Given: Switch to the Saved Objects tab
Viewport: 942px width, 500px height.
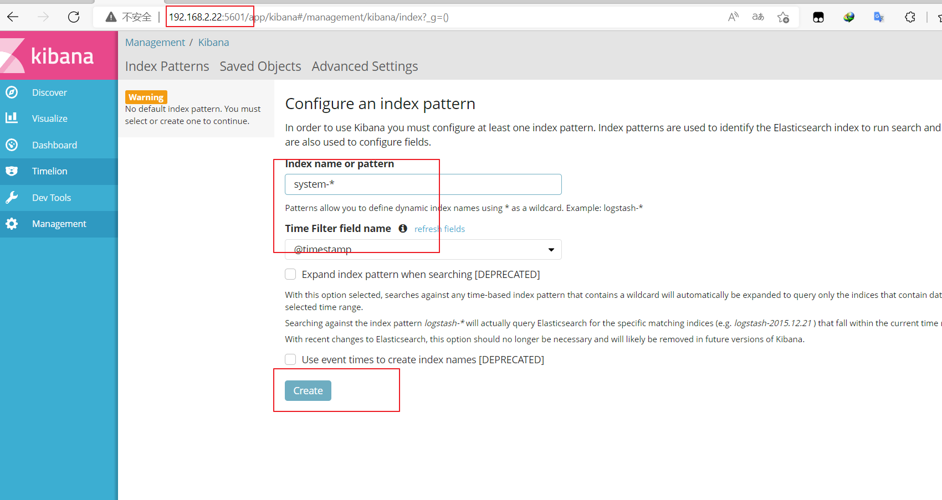Looking at the screenshot, I should click(x=260, y=66).
